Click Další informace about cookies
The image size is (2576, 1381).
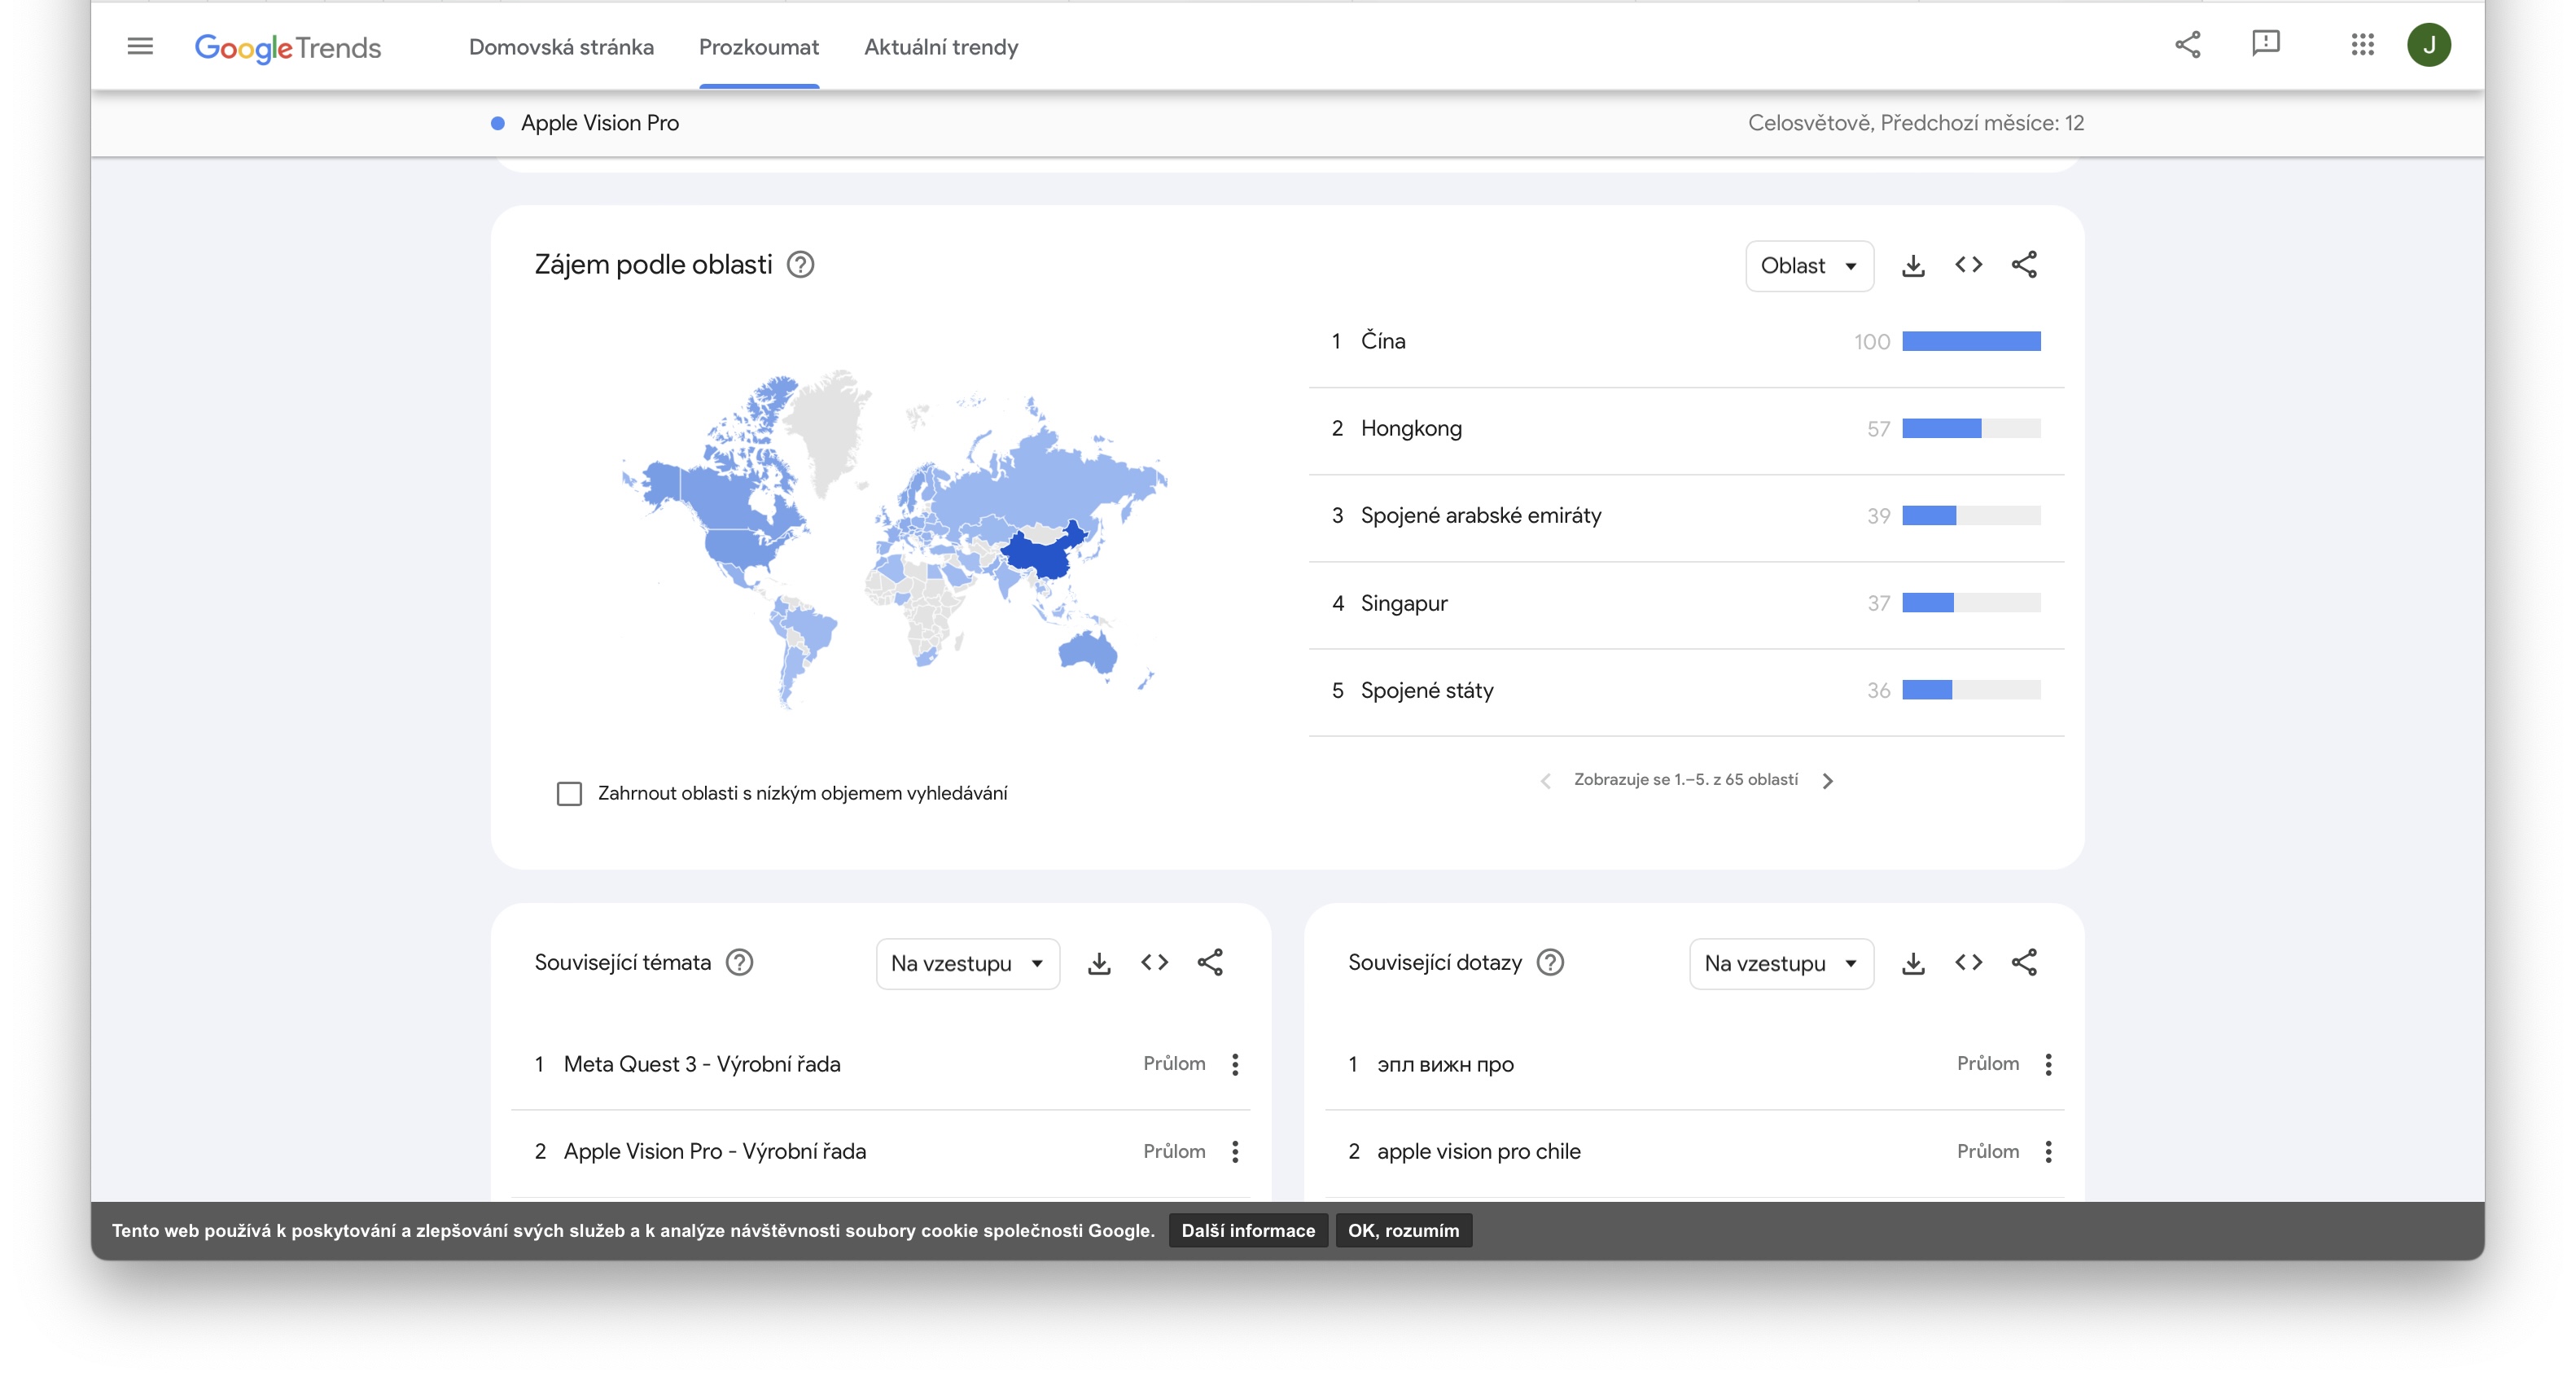click(1247, 1231)
